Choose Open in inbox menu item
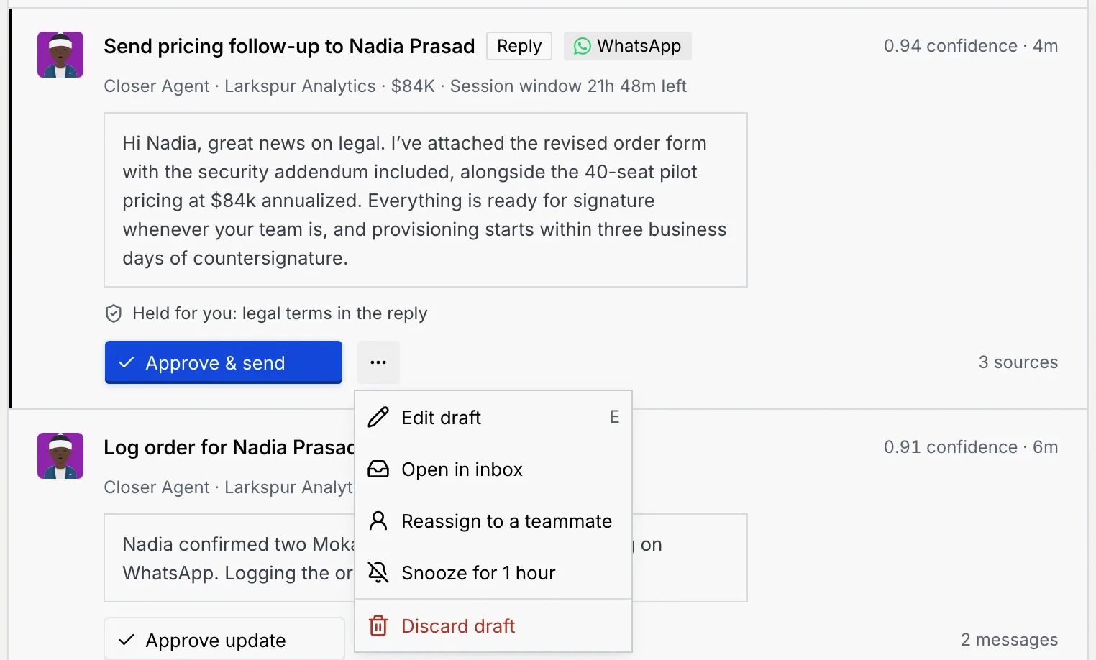This screenshot has width=1096, height=660. click(493, 469)
